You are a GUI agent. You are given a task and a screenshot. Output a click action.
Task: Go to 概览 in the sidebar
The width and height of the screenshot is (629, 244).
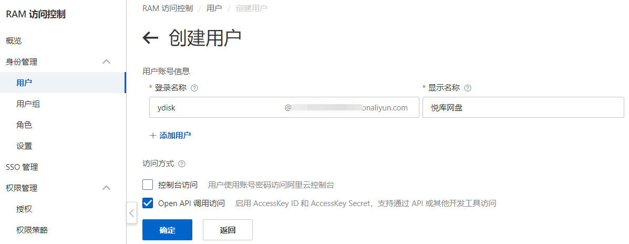click(x=14, y=40)
